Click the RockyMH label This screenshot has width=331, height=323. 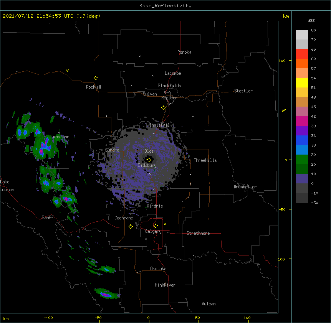(94, 87)
